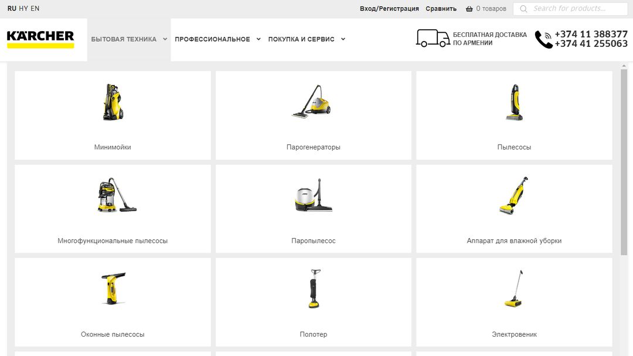The width and height of the screenshot is (633, 356).
Task: Open the Электровеник category label
Action: click(x=514, y=334)
